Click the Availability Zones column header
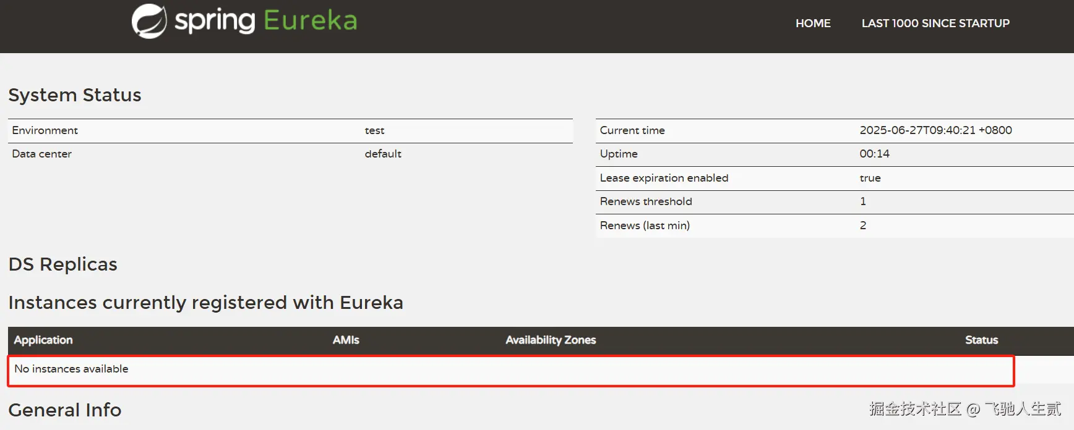 click(x=551, y=340)
